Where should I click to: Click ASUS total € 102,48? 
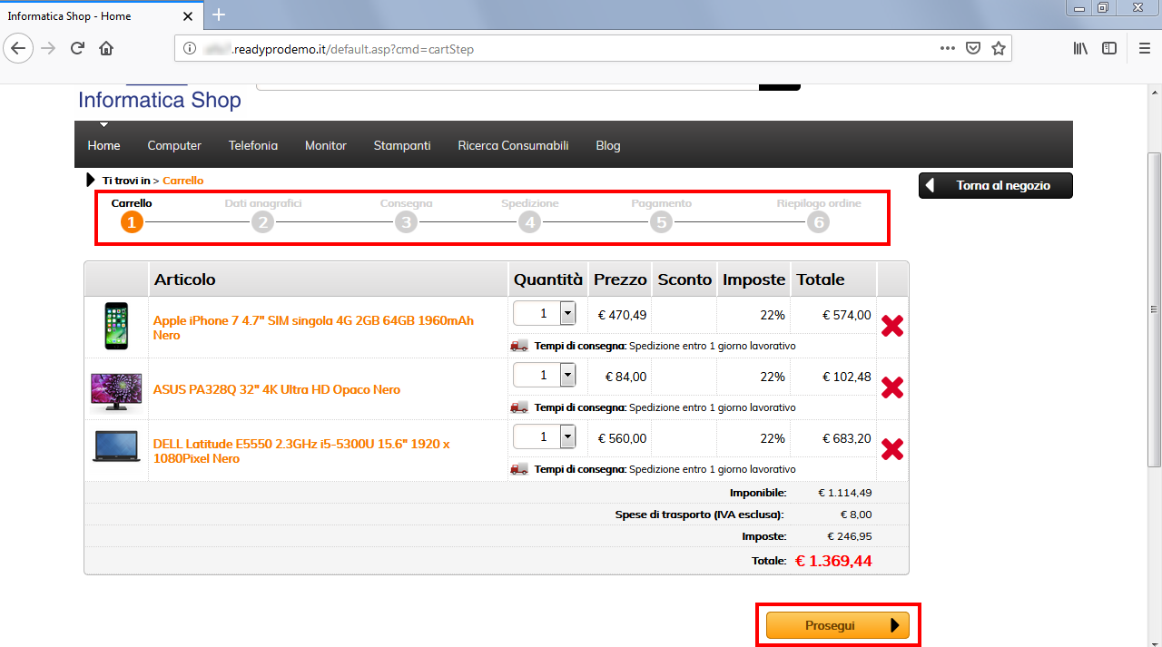[x=846, y=377]
